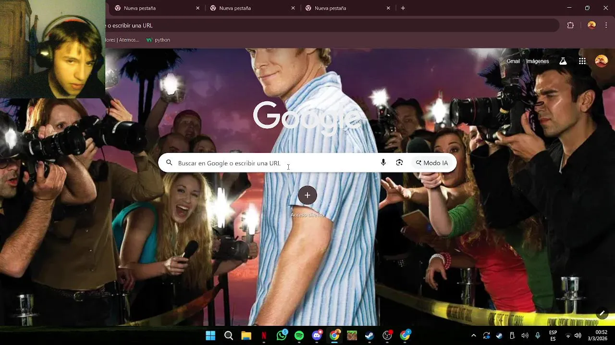Open Wi-Fi network settings from the tray
Viewport: 615px width, 345px height.
click(x=568, y=335)
